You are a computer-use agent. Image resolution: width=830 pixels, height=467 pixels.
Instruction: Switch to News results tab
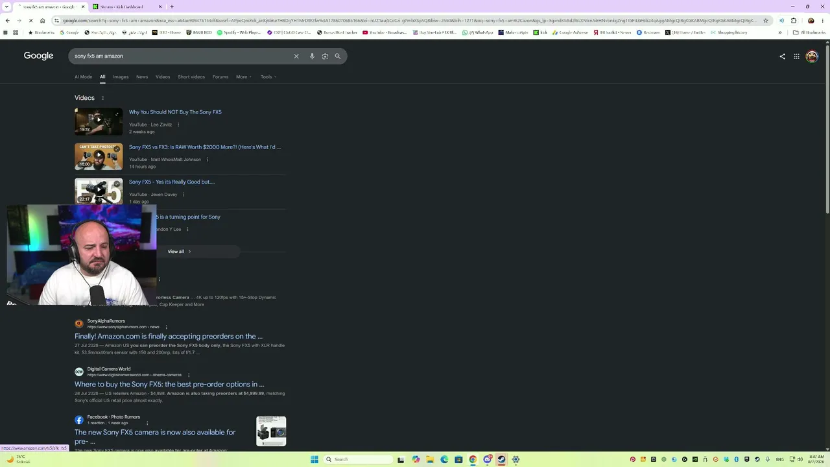point(142,77)
